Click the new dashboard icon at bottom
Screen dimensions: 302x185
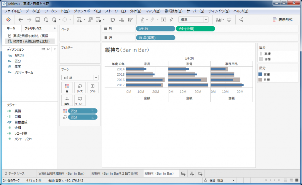tap(192, 174)
